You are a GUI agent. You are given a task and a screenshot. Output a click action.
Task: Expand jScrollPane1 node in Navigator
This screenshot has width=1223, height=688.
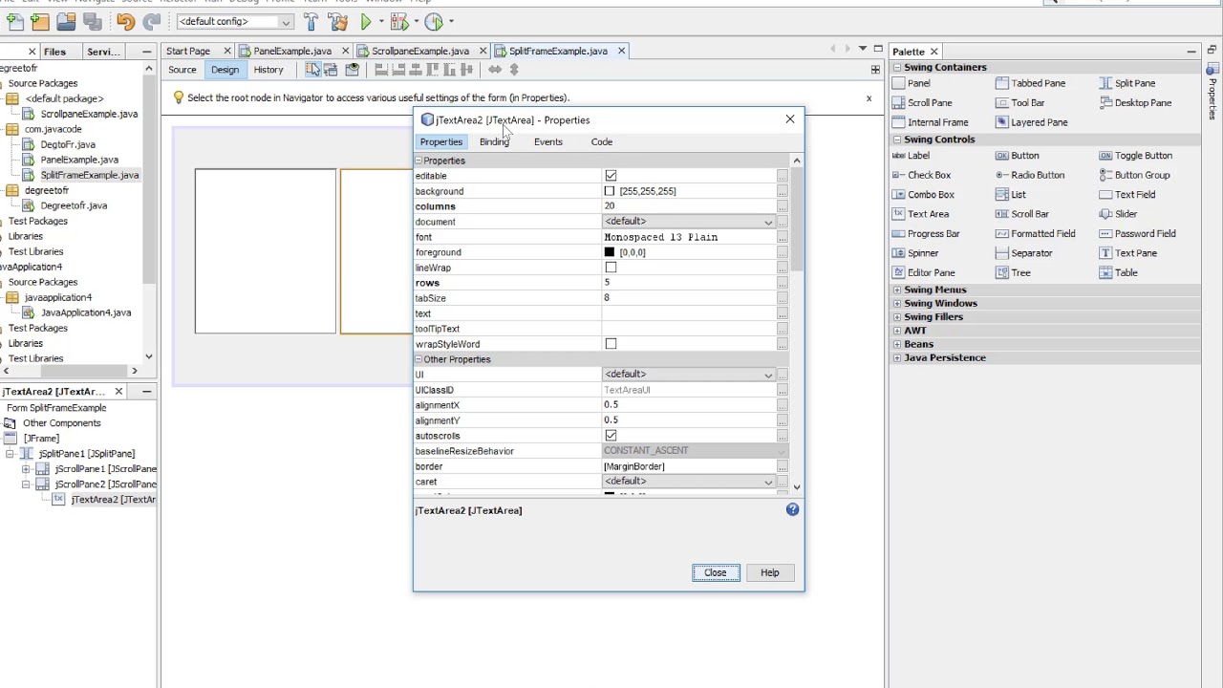pyautogui.click(x=26, y=469)
